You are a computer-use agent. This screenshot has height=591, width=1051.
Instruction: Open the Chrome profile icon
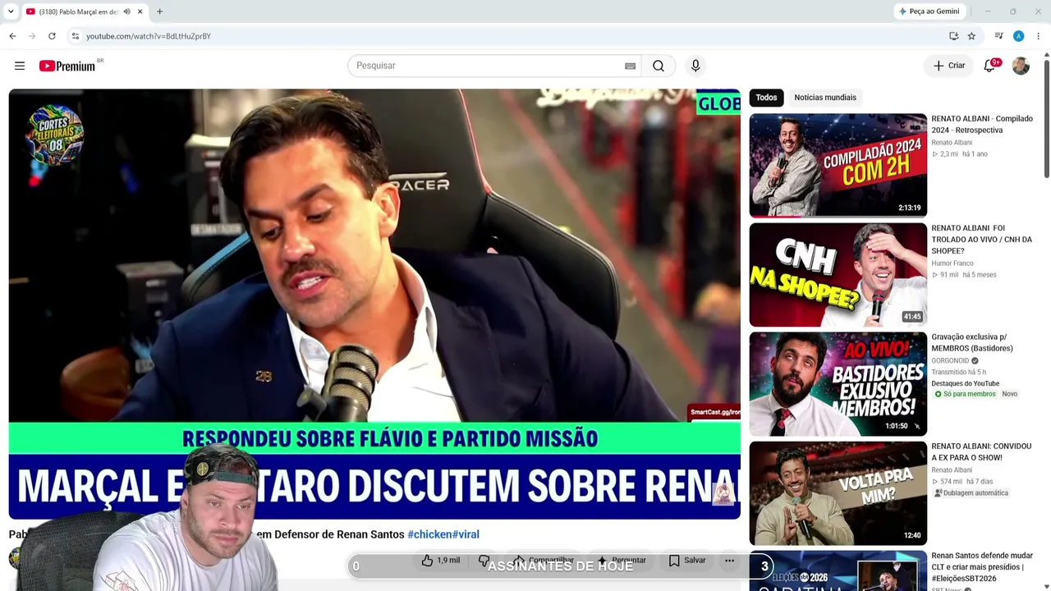tap(1018, 36)
